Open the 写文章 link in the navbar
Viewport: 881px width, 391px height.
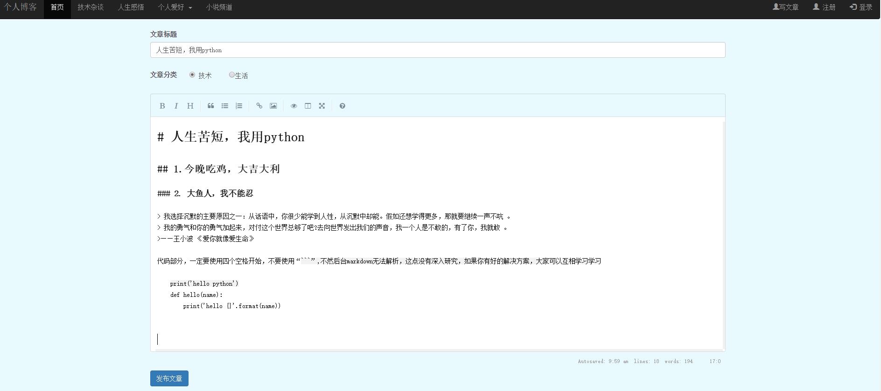(x=785, y=7)
